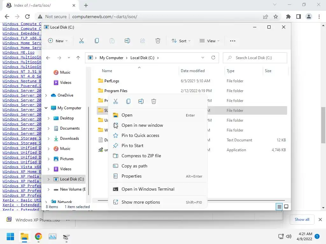
Task: Expand OneDrive tree node
Action: 46,95
